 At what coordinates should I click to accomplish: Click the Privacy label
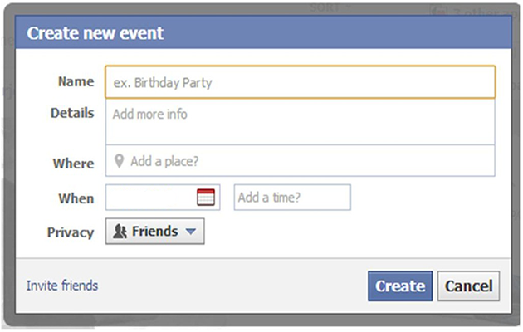coord(71,232)
